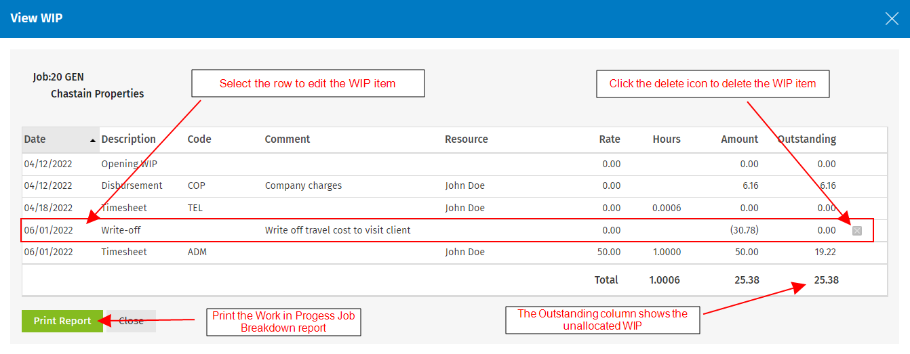Click the Comment column header
This screenshot has height=354, width=910.
pyautogui.click(x=287, y=139)
